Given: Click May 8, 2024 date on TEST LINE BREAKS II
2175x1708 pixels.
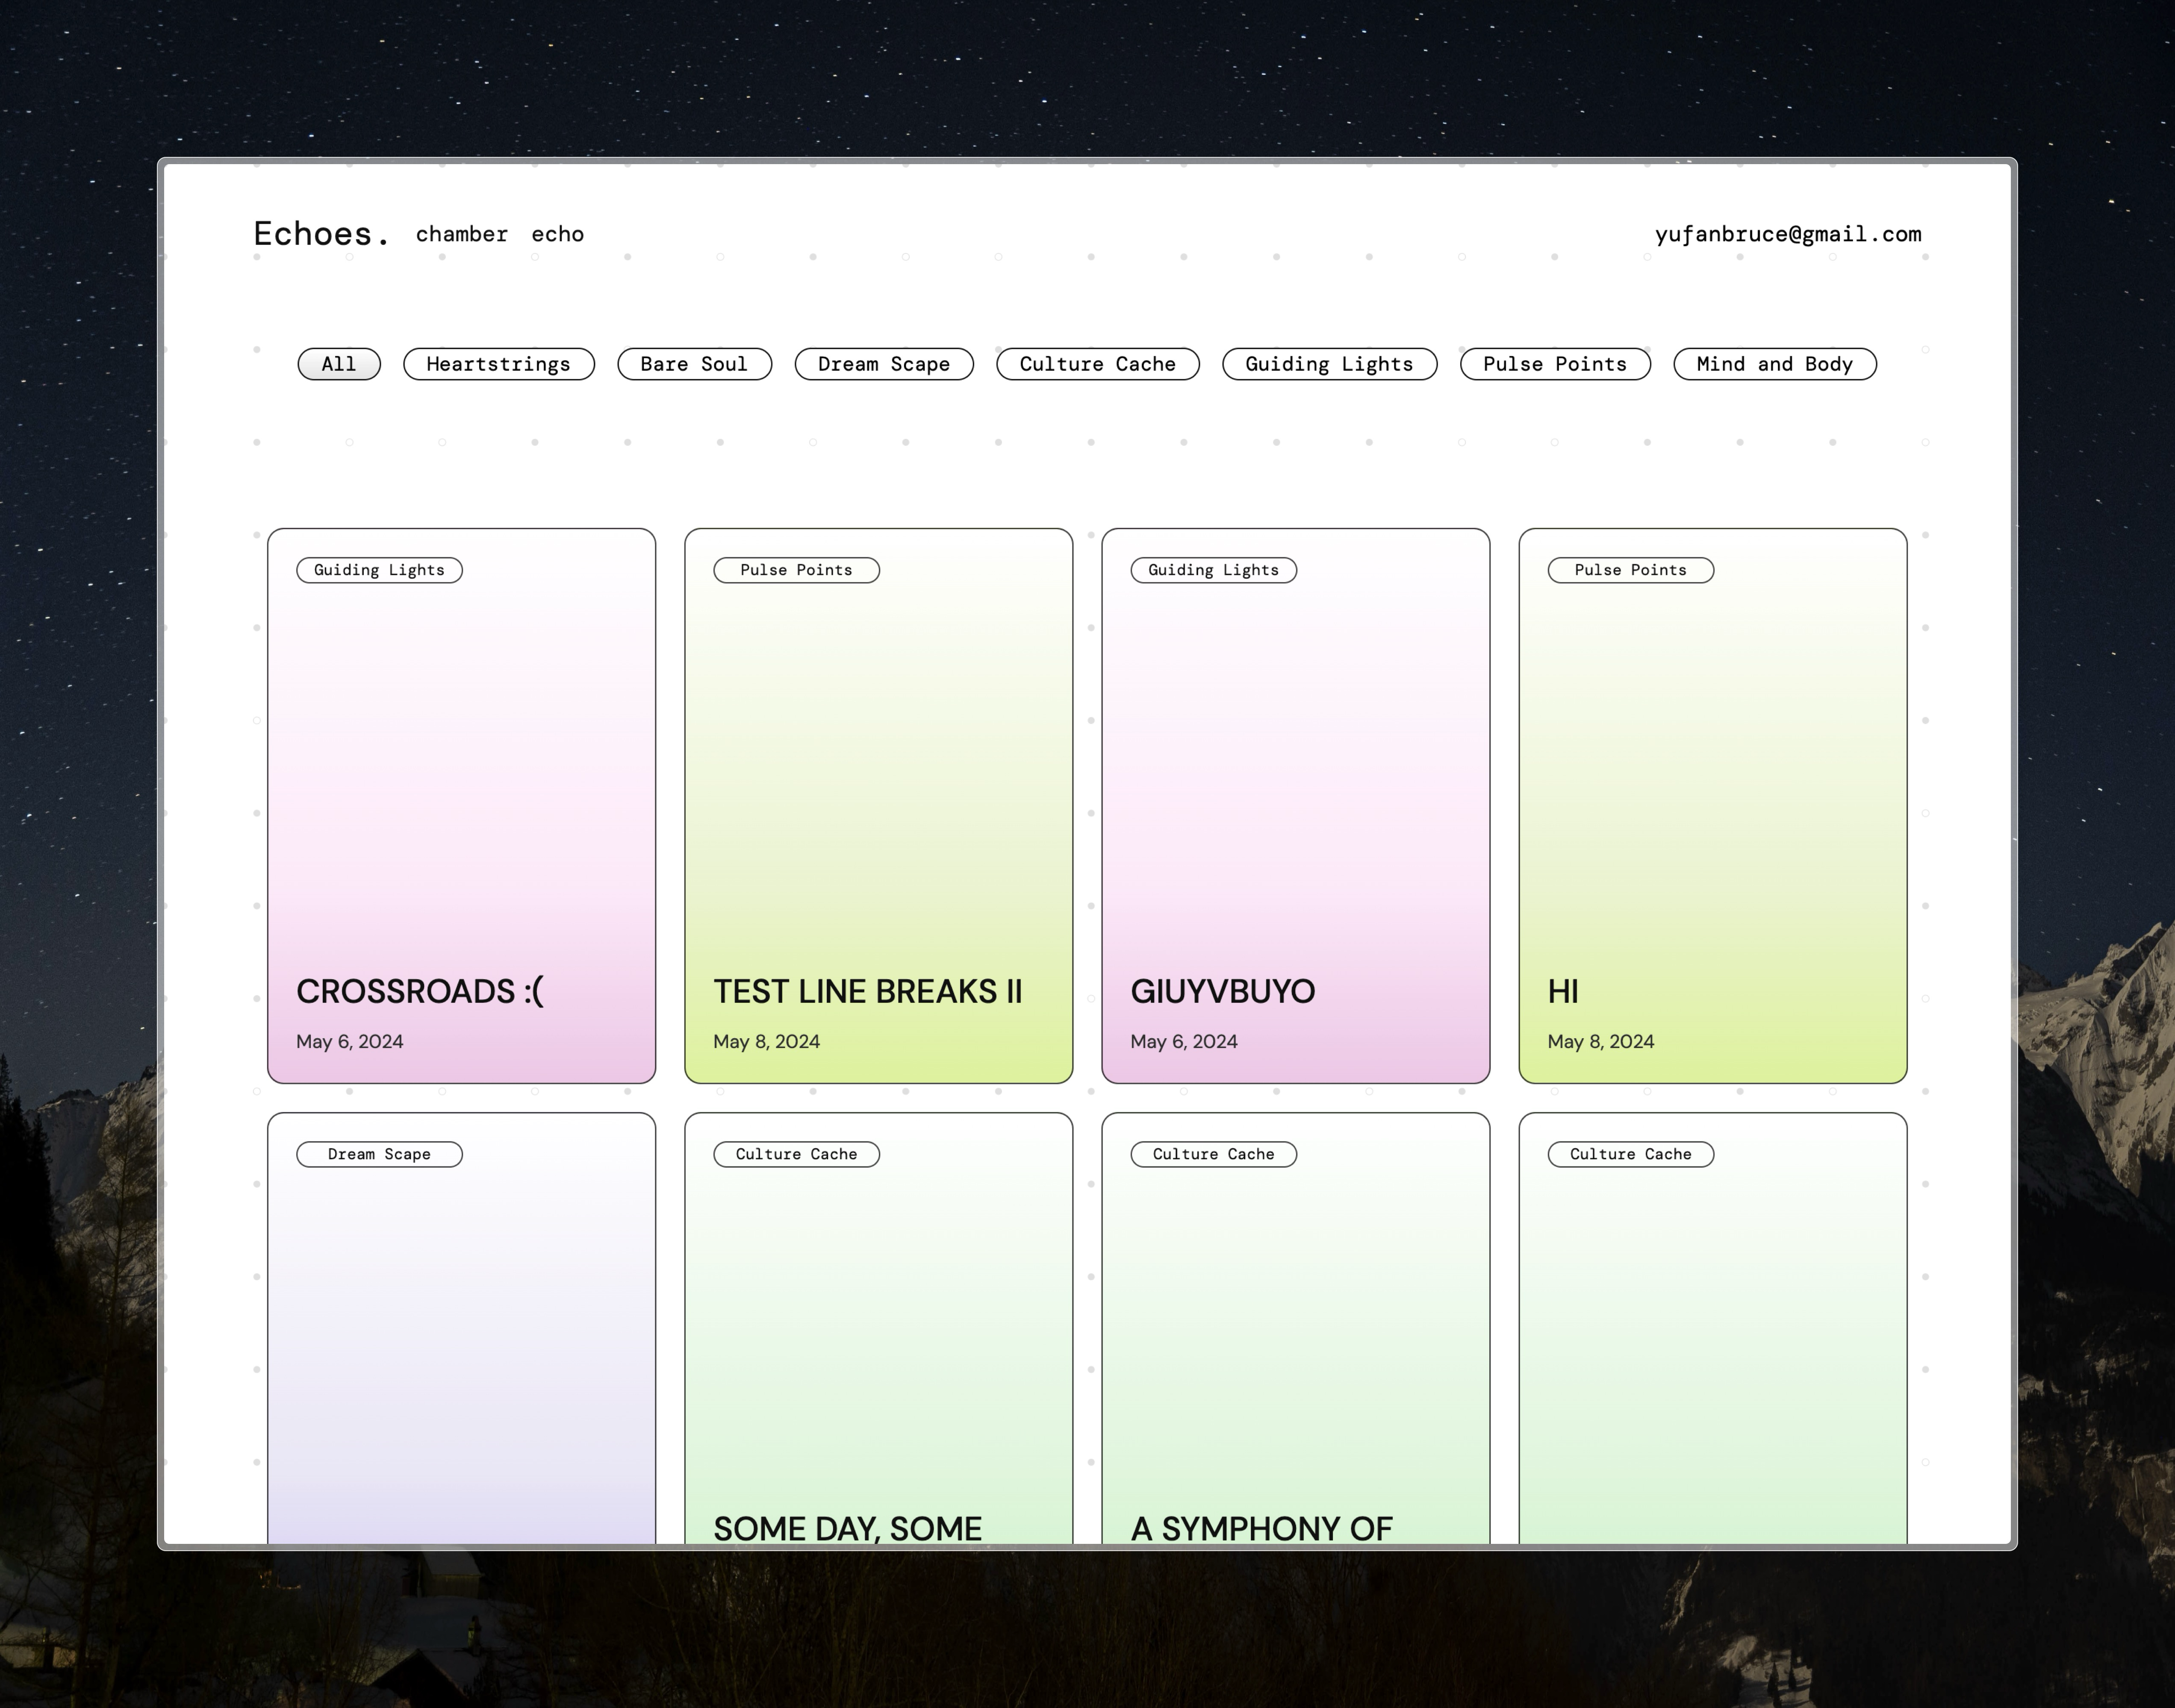Looking at the screenshot, I should [767, 1041].
